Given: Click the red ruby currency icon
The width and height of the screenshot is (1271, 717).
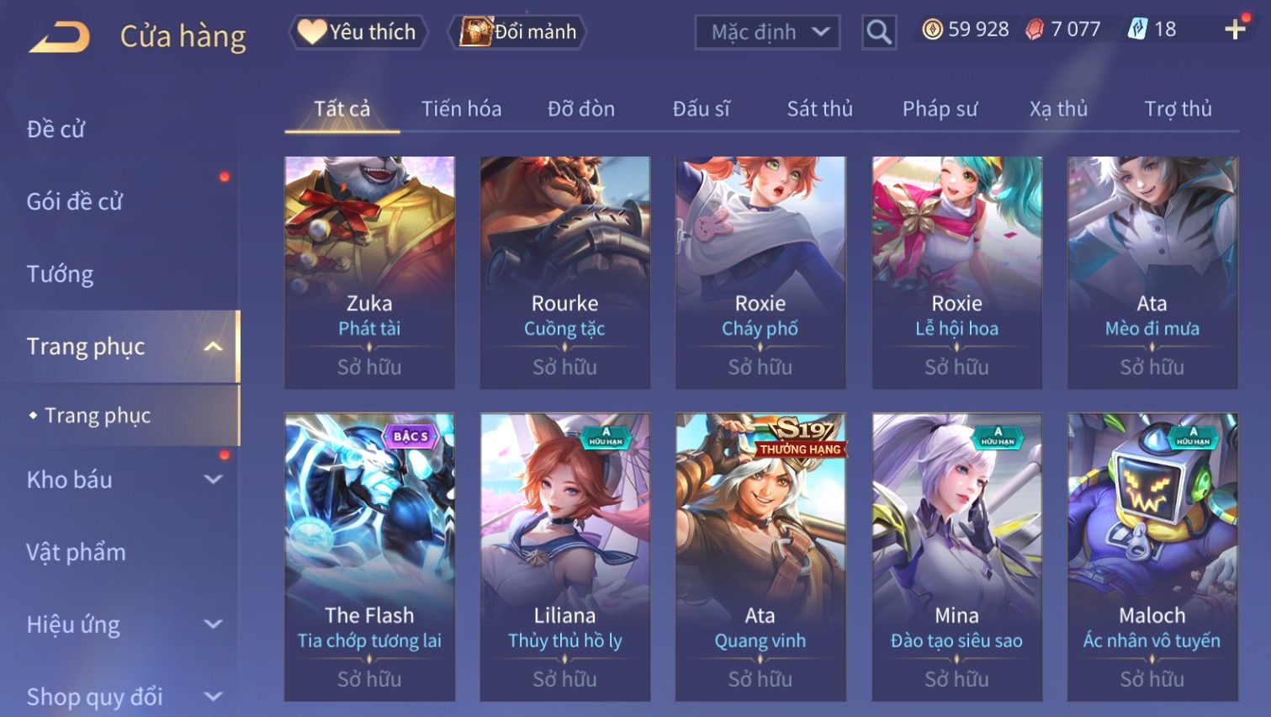Looking at the screenshot, I should click(1035, 29).
